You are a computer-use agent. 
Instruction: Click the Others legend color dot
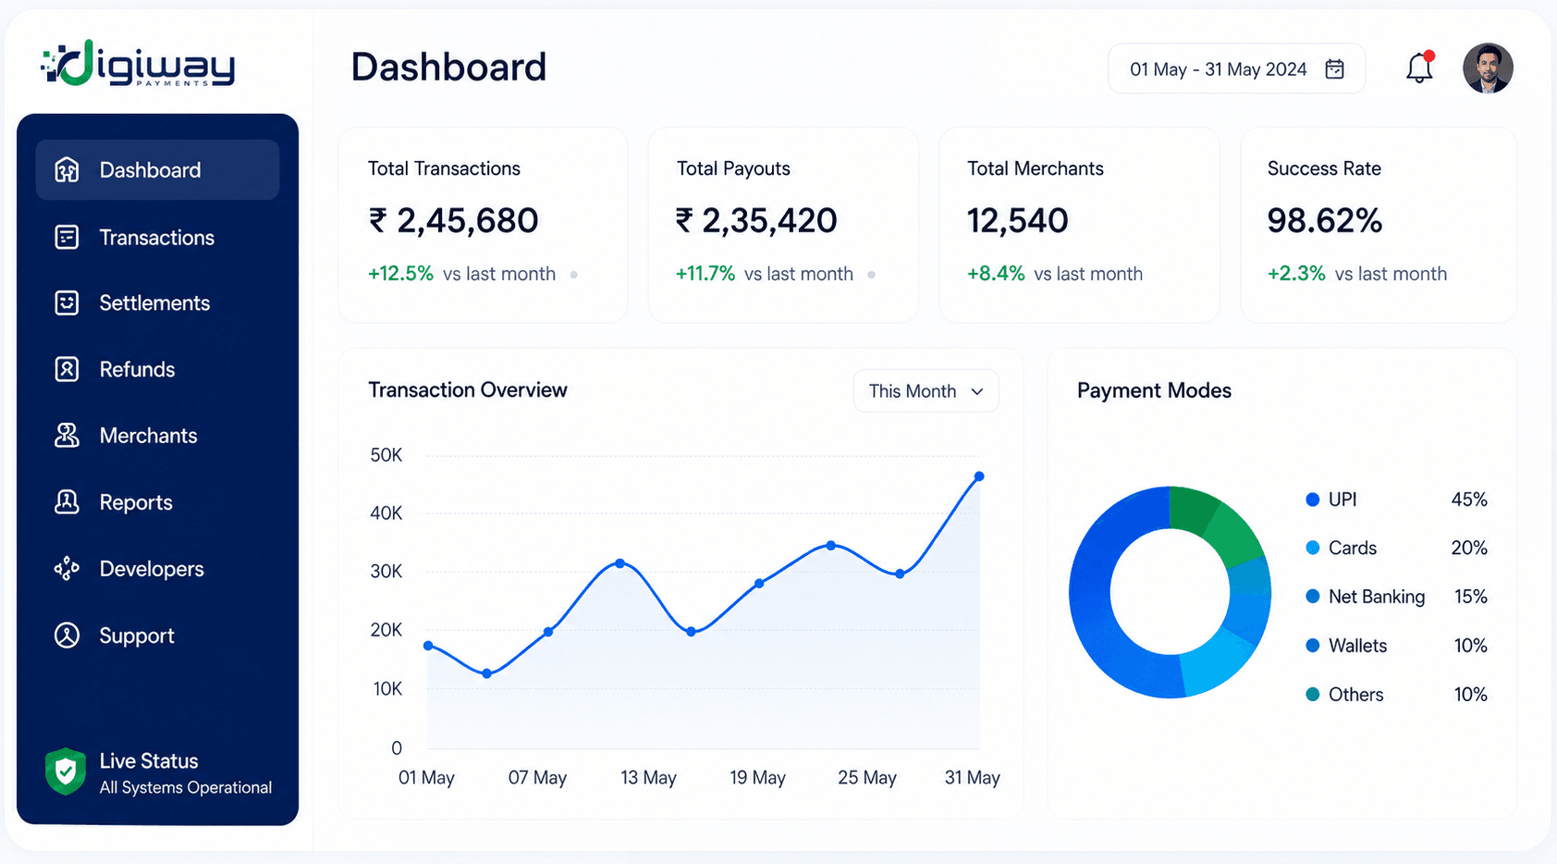(1312, 695)
